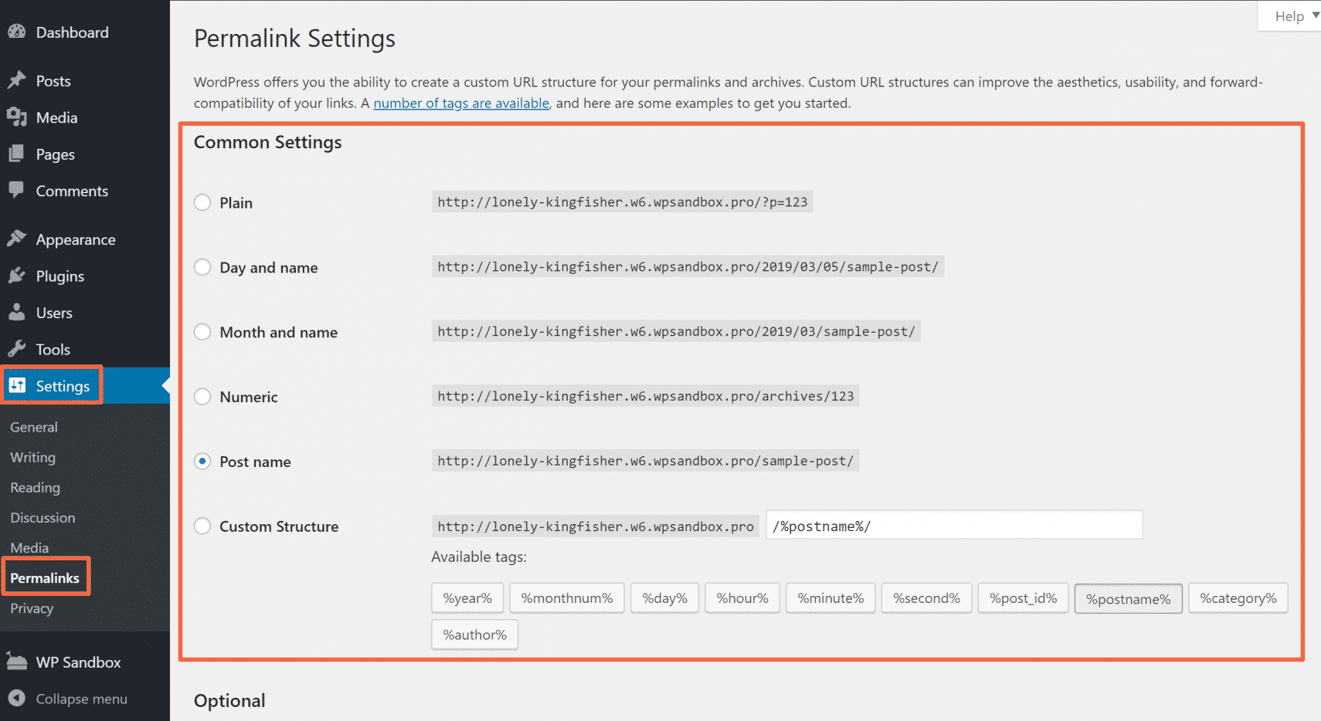Click inside the custom structure text field

click(x=953, y=525)
